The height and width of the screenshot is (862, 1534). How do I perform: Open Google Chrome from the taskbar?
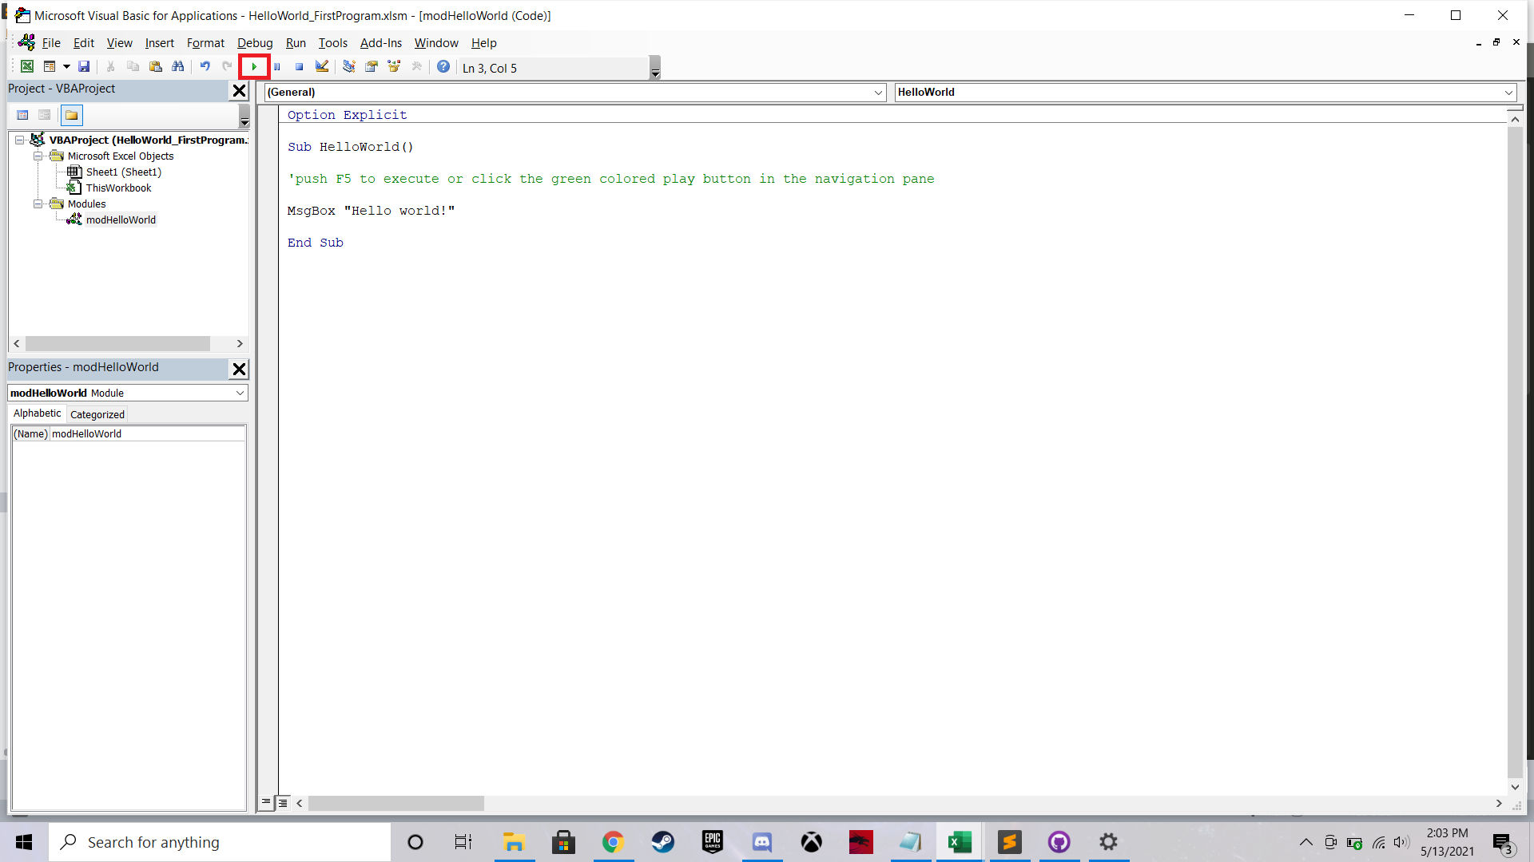point(613,842)
